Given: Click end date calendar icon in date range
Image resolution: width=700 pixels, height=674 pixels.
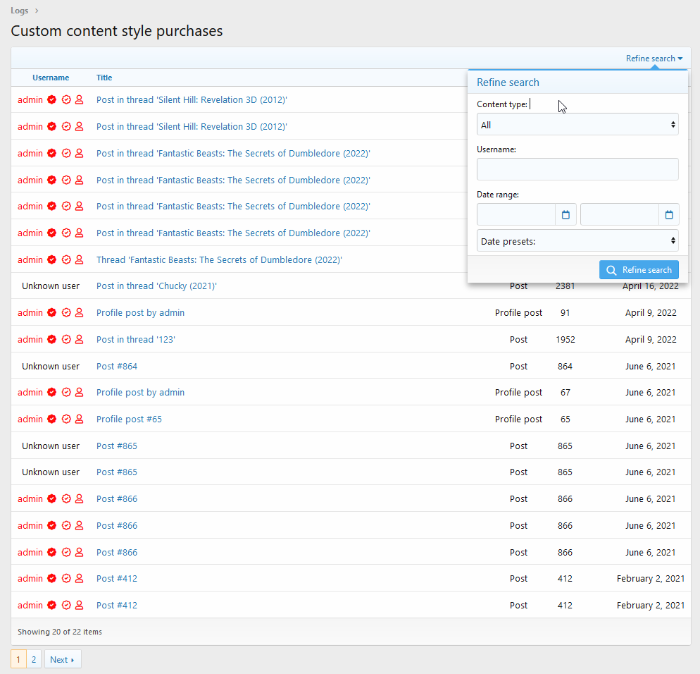Looking at the screenshot, I should [x=669, y=214].
